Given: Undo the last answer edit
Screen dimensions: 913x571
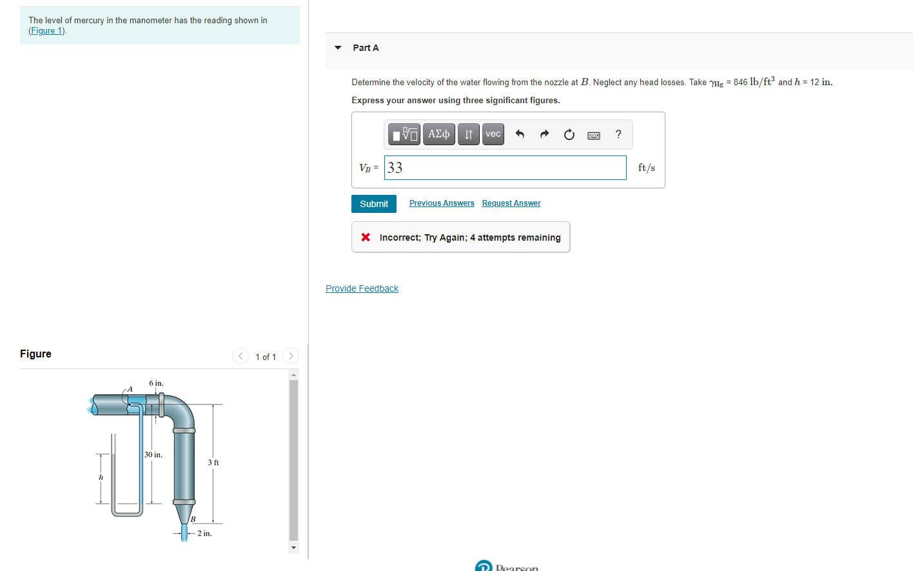Looking at the screenshot, I should 520,134.
